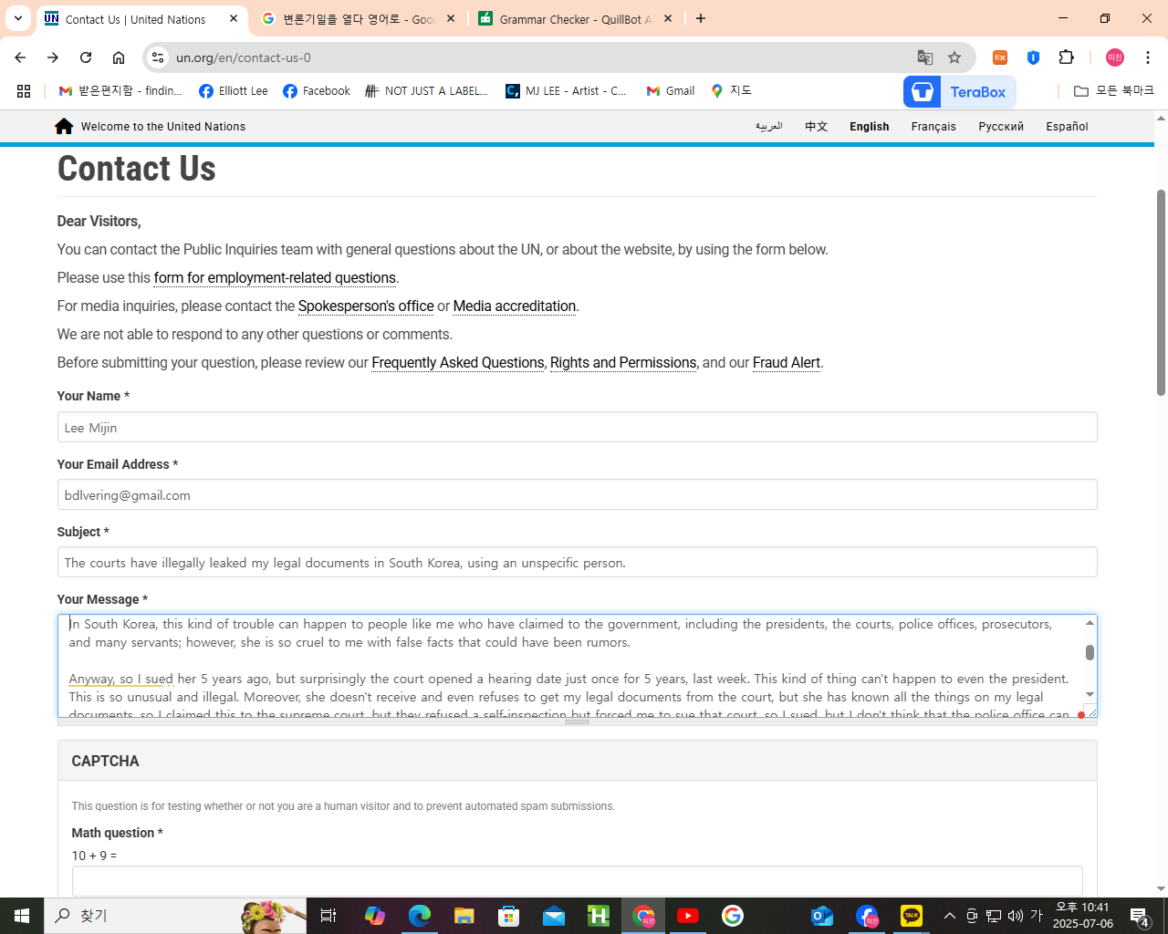The width and height of the screenshot is (1168, 934).
Task: Open the 지도 maps bookmark
Action: point(732,91)
